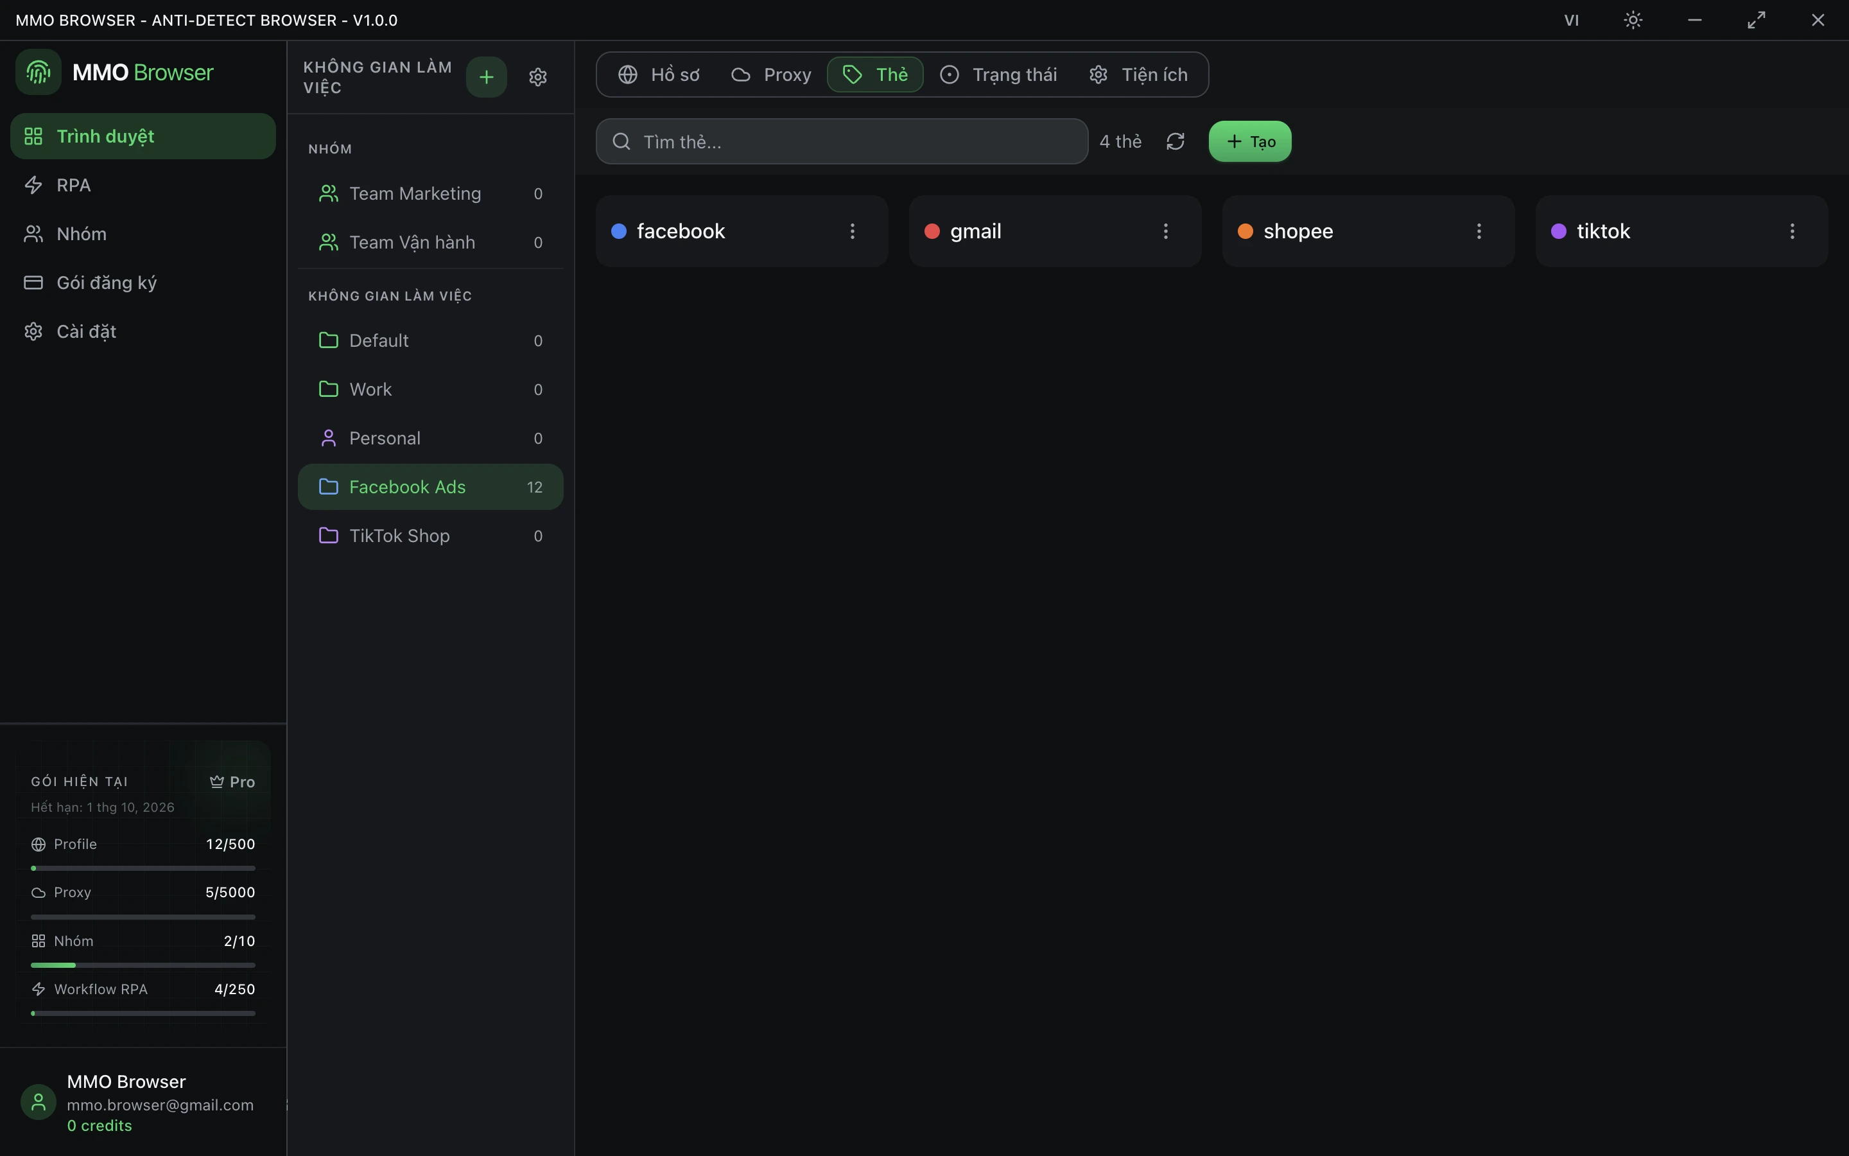
Task: Open the TikTok Shop workspace
Action: pyautogui.click(x=430, y=536)
